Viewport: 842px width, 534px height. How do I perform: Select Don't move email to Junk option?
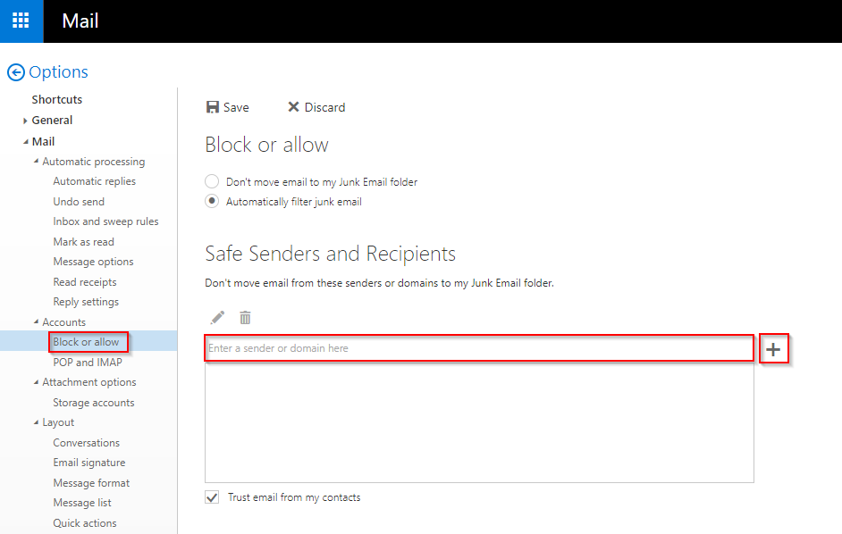212,181
